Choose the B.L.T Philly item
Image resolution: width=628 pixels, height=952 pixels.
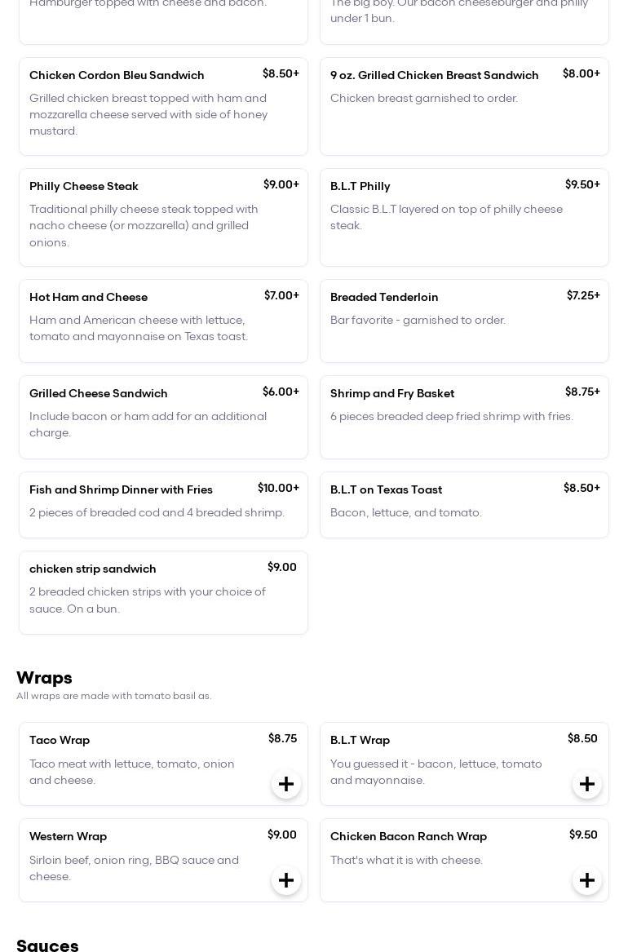point(464,217)
